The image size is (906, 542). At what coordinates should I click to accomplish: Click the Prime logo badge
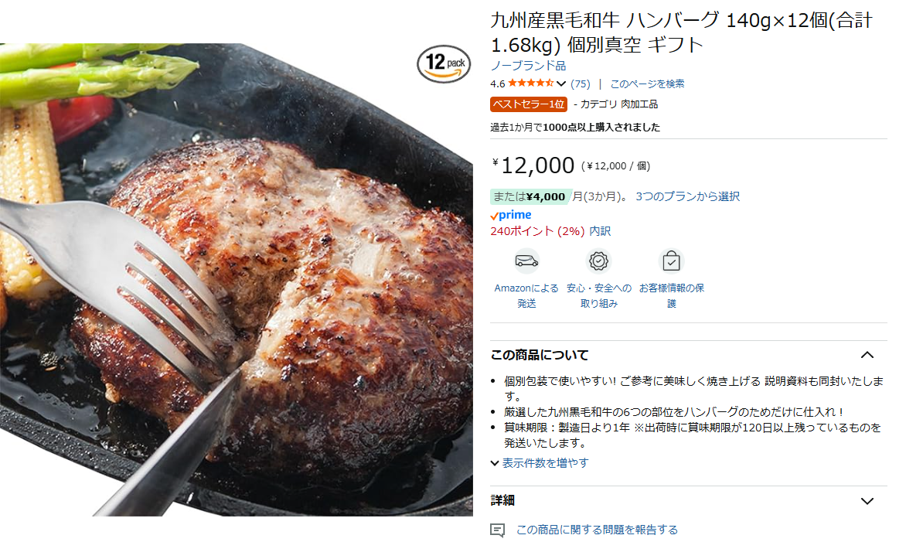511,215
